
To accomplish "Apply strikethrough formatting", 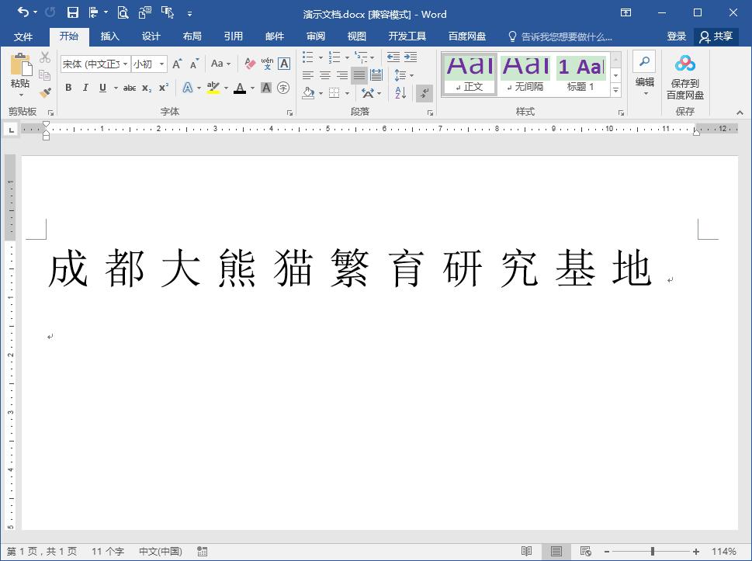I will [x=129, y=88].
